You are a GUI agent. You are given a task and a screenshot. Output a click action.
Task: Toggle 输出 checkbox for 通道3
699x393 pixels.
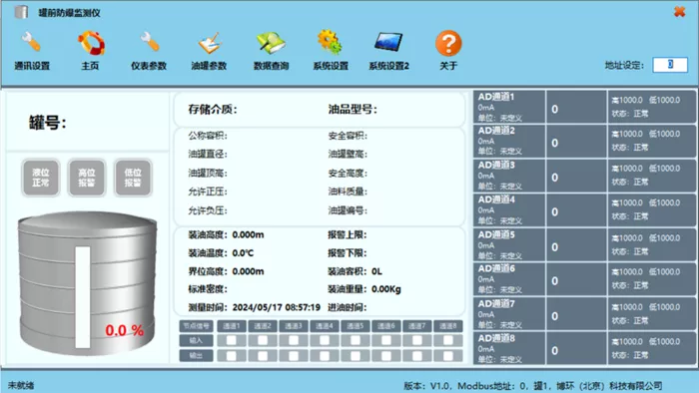pos(294,356)
